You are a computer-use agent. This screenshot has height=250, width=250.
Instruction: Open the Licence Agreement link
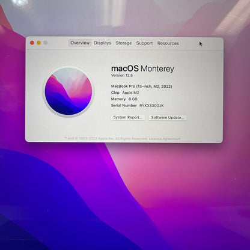[165, 139]
